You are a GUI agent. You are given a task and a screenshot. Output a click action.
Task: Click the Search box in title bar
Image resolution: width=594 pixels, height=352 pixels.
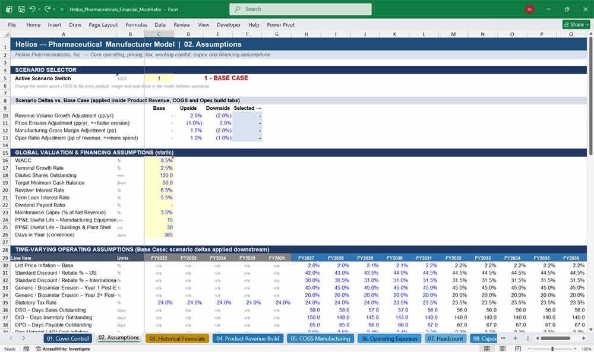coord(300,9)
